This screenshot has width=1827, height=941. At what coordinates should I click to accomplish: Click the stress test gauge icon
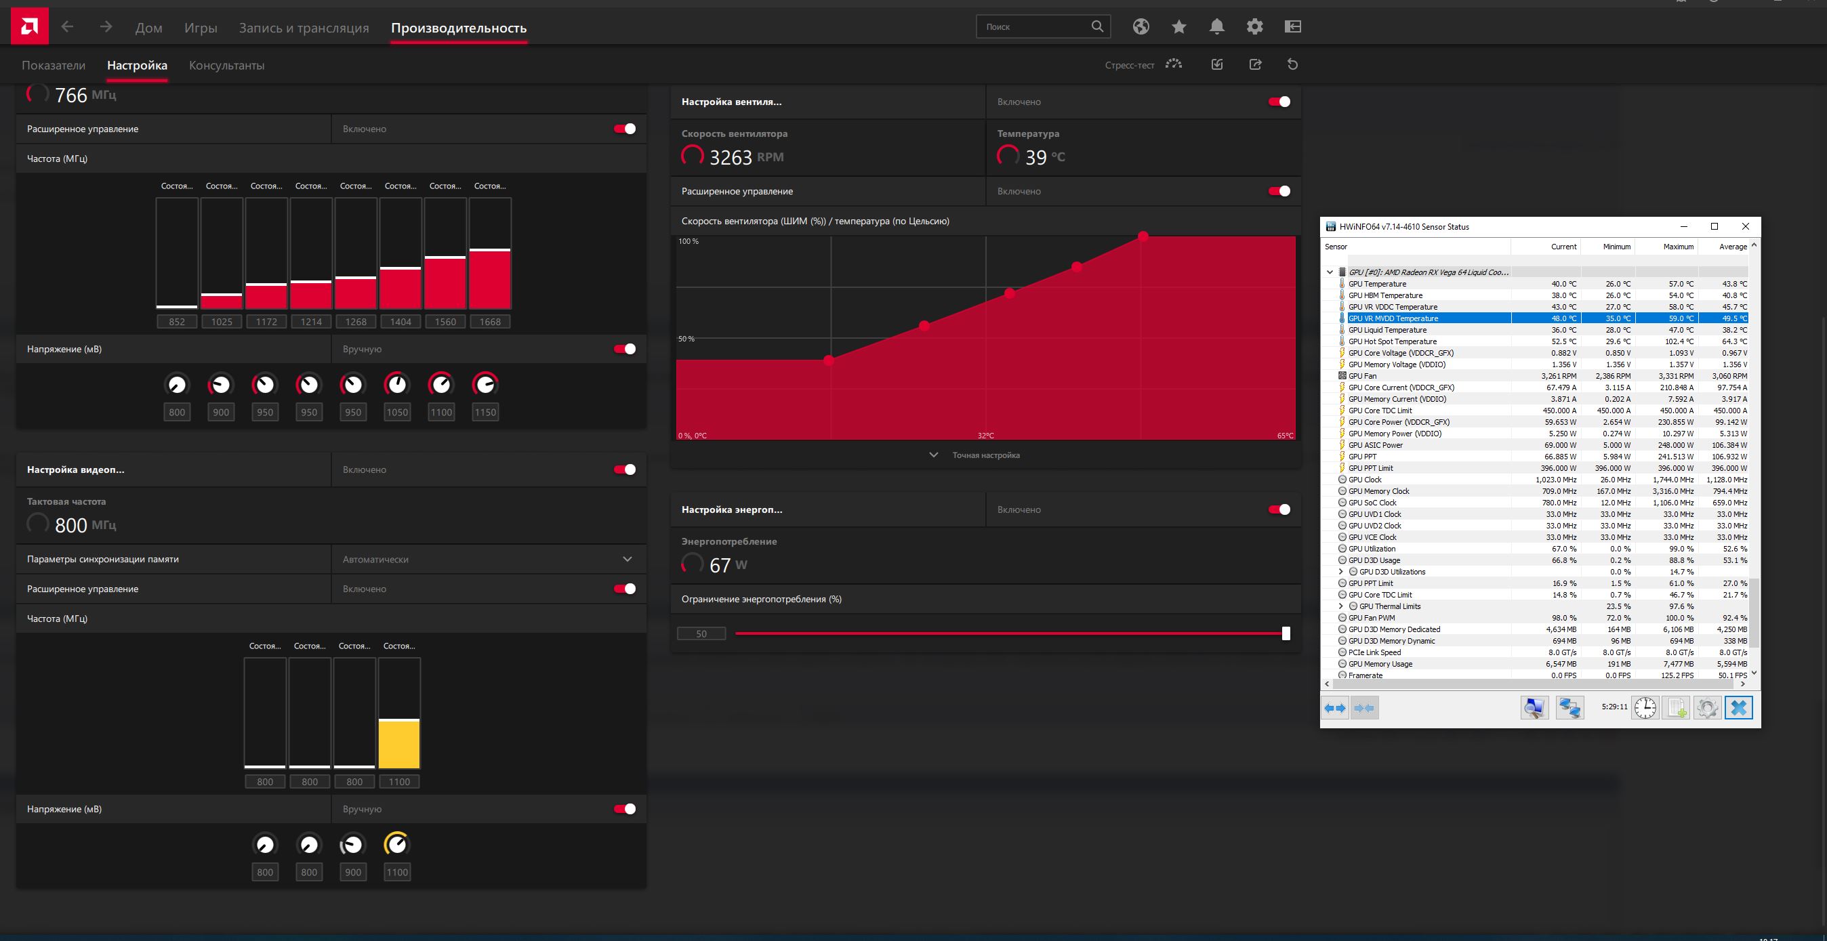[x=1174, y=64]
